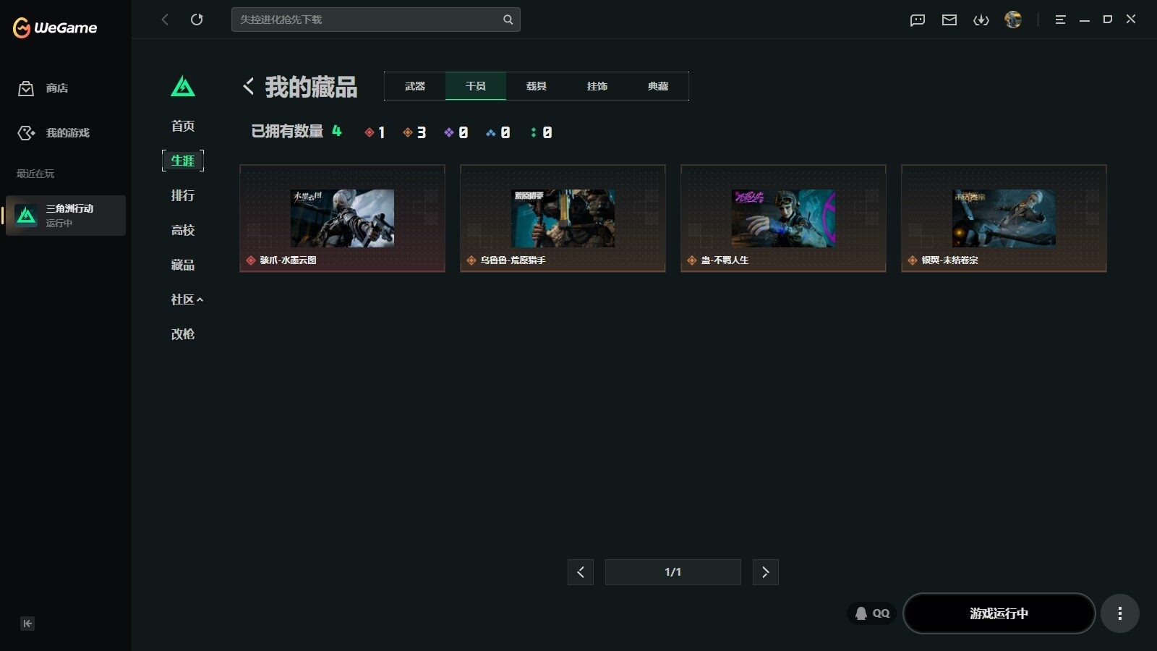
Task: Filter by orange rarity diamond count
Action: click(x=414, y=132)
